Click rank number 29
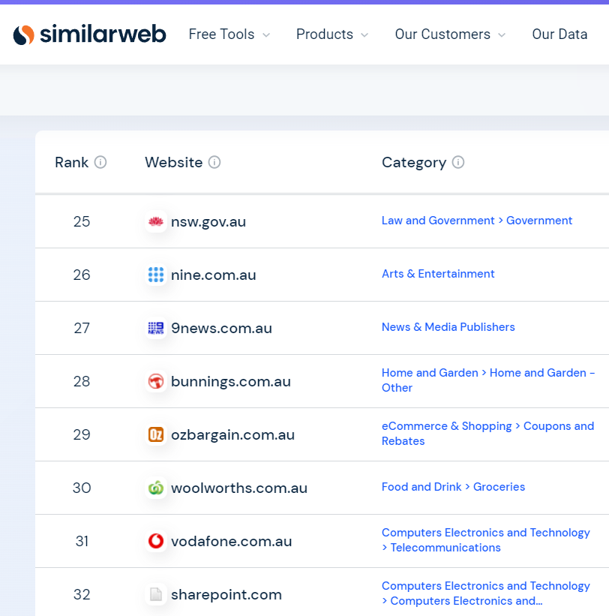Image resolution: width=609 pixels, height=616 pixels. (82, 435)
